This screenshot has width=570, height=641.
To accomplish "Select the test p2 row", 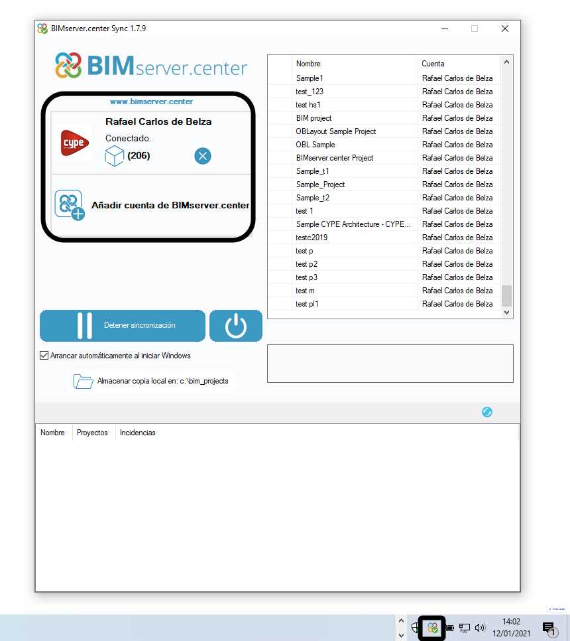I will 384,264.
